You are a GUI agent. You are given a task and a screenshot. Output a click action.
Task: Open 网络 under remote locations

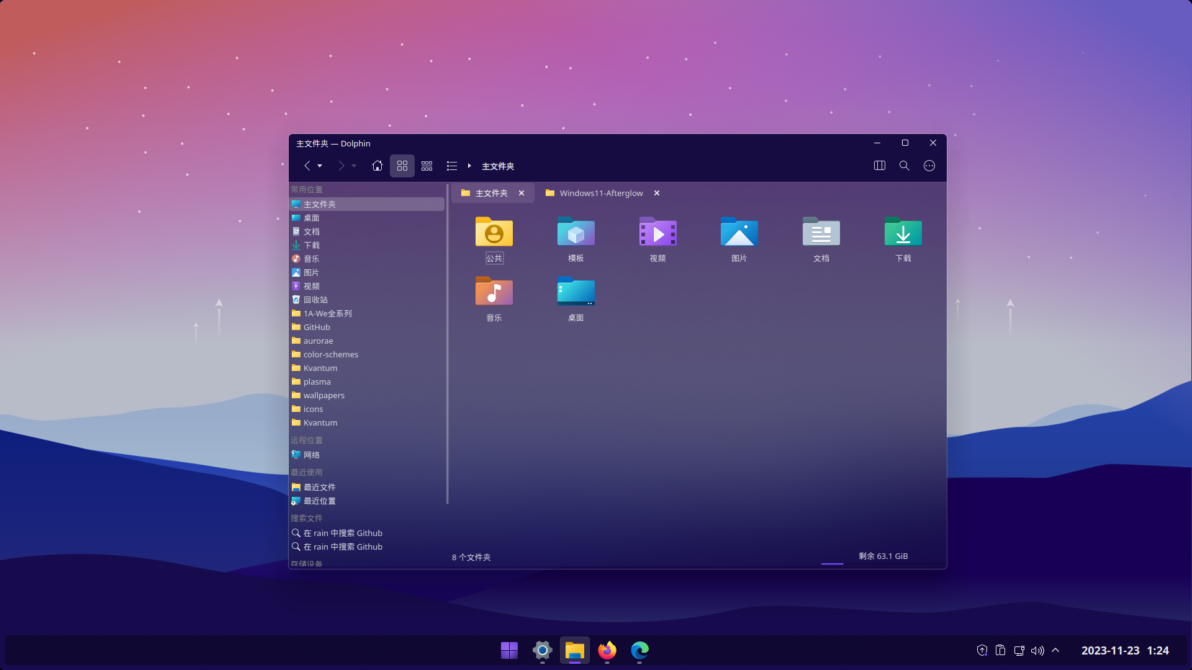coord(367,455)
